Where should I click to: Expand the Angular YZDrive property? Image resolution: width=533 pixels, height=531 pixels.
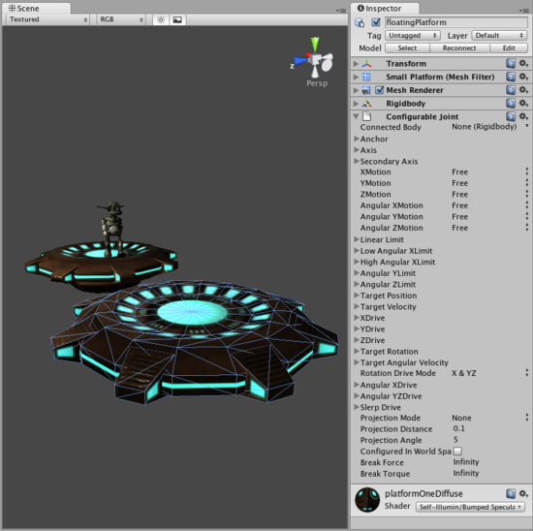[x=357, y=395]
